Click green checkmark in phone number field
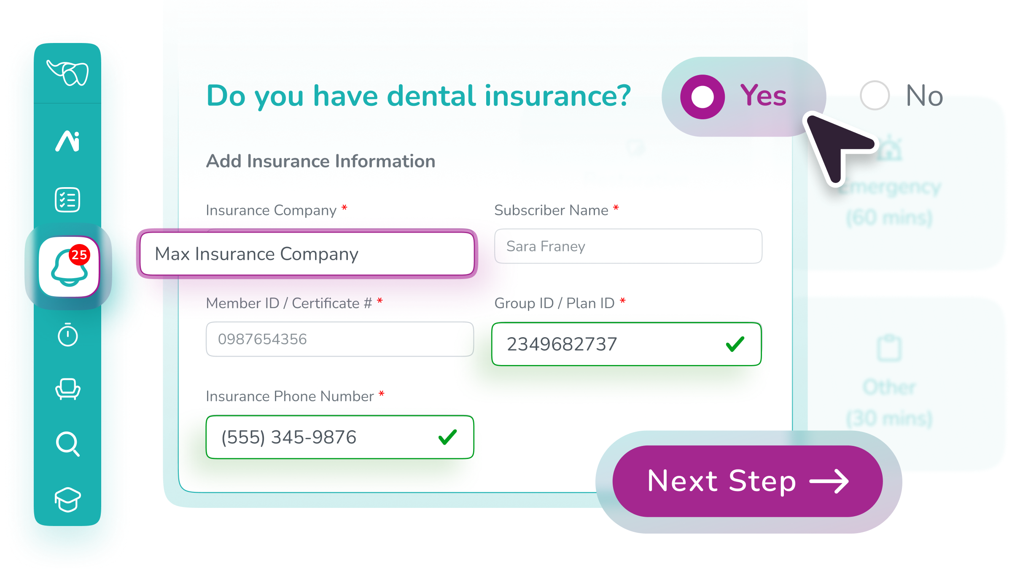The height and width of the screenshot is (569, 1012). point(447,437)
